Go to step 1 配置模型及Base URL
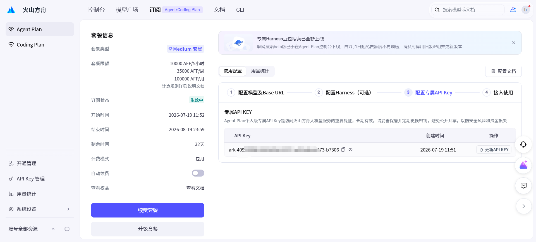This screenshot has width=536, height=242. tap(256, 92)
